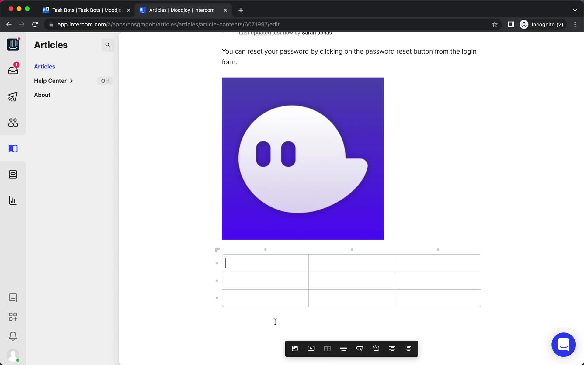This screenshot has height=365, width=584.
Task: Toggle the browser side panel icon
Action: (511, 24)
